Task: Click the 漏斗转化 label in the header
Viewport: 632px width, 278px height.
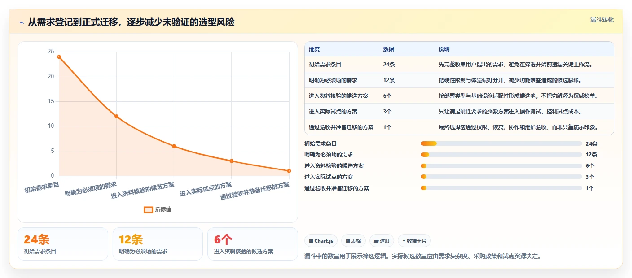Action: pyautogui.click(x=601, y=20)
